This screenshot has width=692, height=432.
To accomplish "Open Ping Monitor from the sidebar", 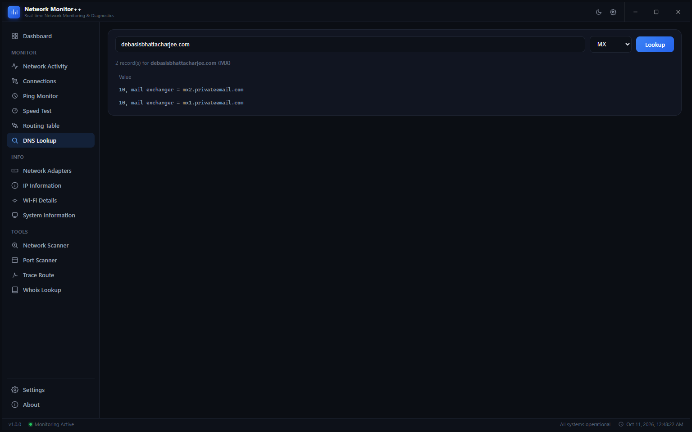I will [x=50, y=96].
